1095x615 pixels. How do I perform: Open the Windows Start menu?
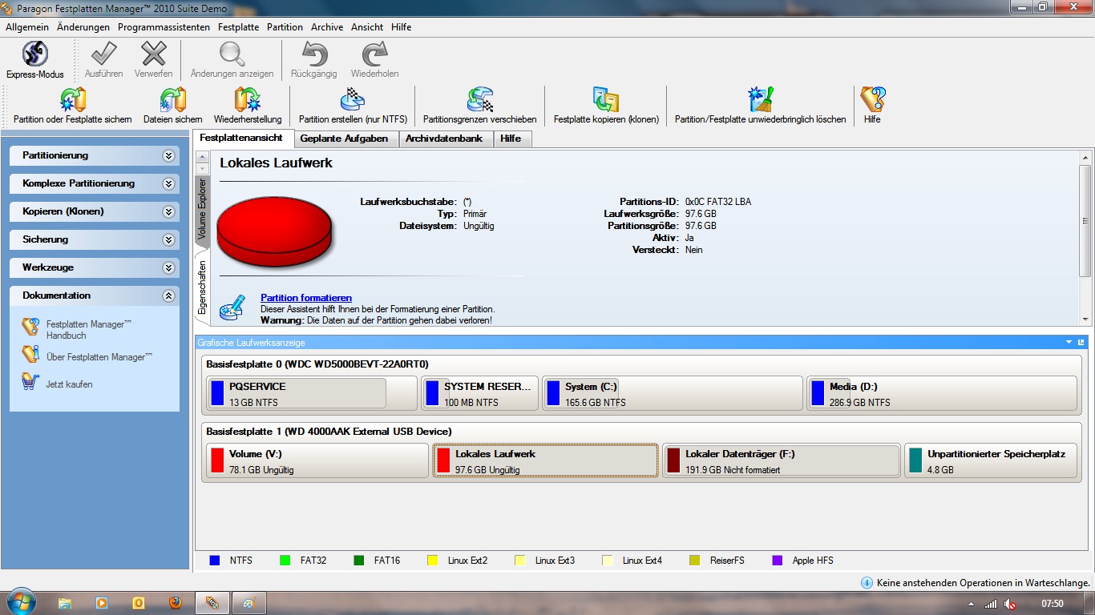(20, 601)
